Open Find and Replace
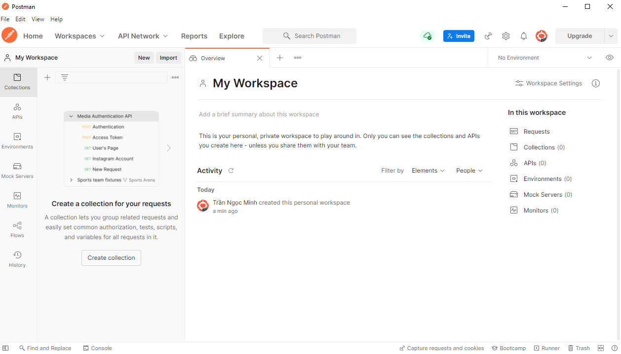This screenshot has width=621, height=354. 45,348
